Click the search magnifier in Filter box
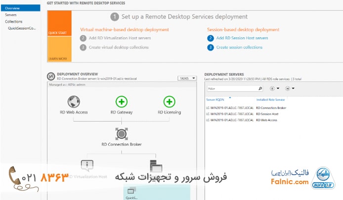The height and width of the screenshot is (200, 343). [x=259, y=89]
